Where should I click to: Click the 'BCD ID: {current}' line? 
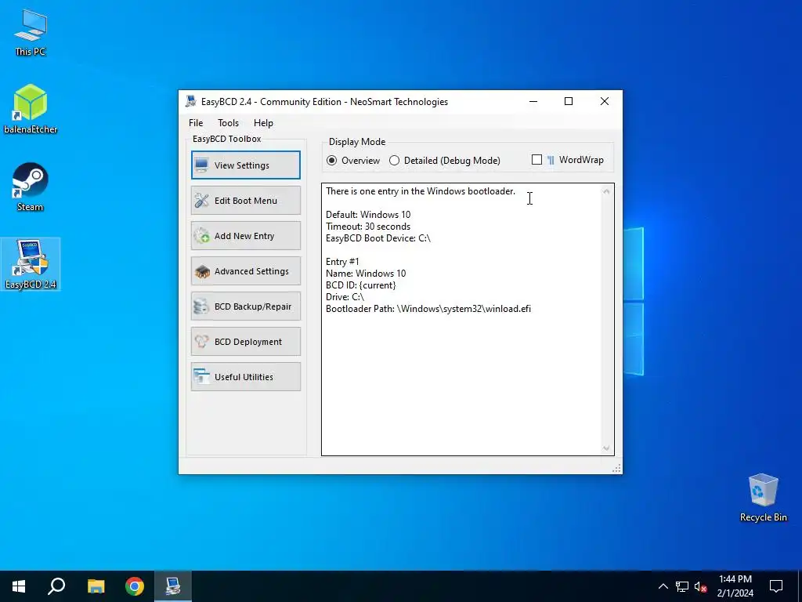point(360,285)
